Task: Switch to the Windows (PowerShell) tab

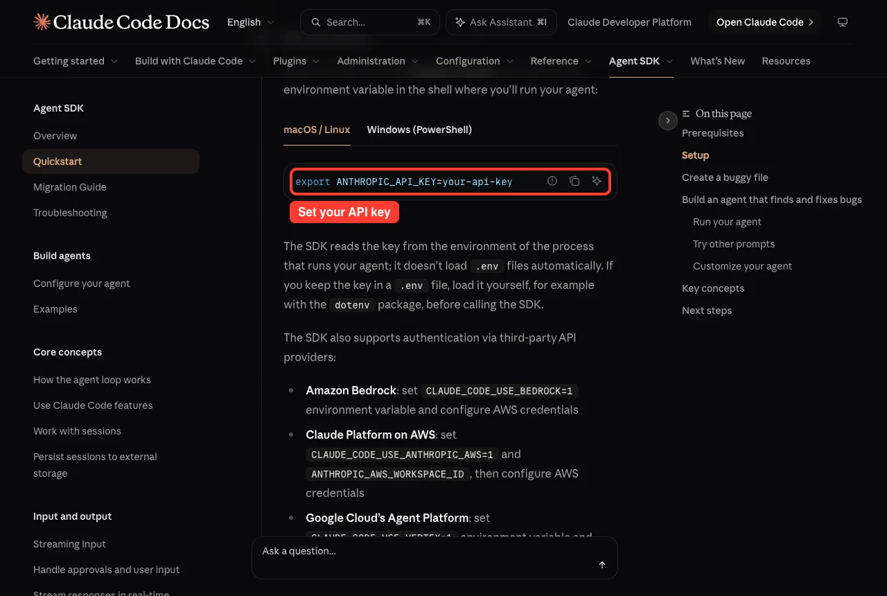Action: 419,130
